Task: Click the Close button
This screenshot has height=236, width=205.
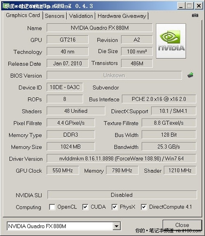Action: click(x=182, y=225)
